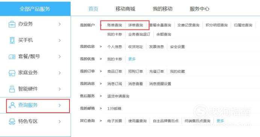Screen dimensions: 260x137
Task: Click the phone icon beside 买手机
Action: click(12, 40)
